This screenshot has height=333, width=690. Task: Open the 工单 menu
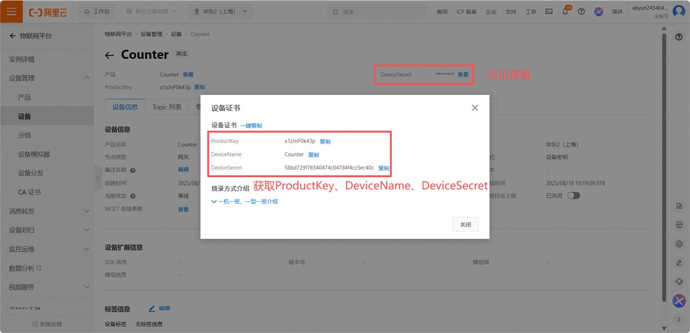[x=530, y=12]
